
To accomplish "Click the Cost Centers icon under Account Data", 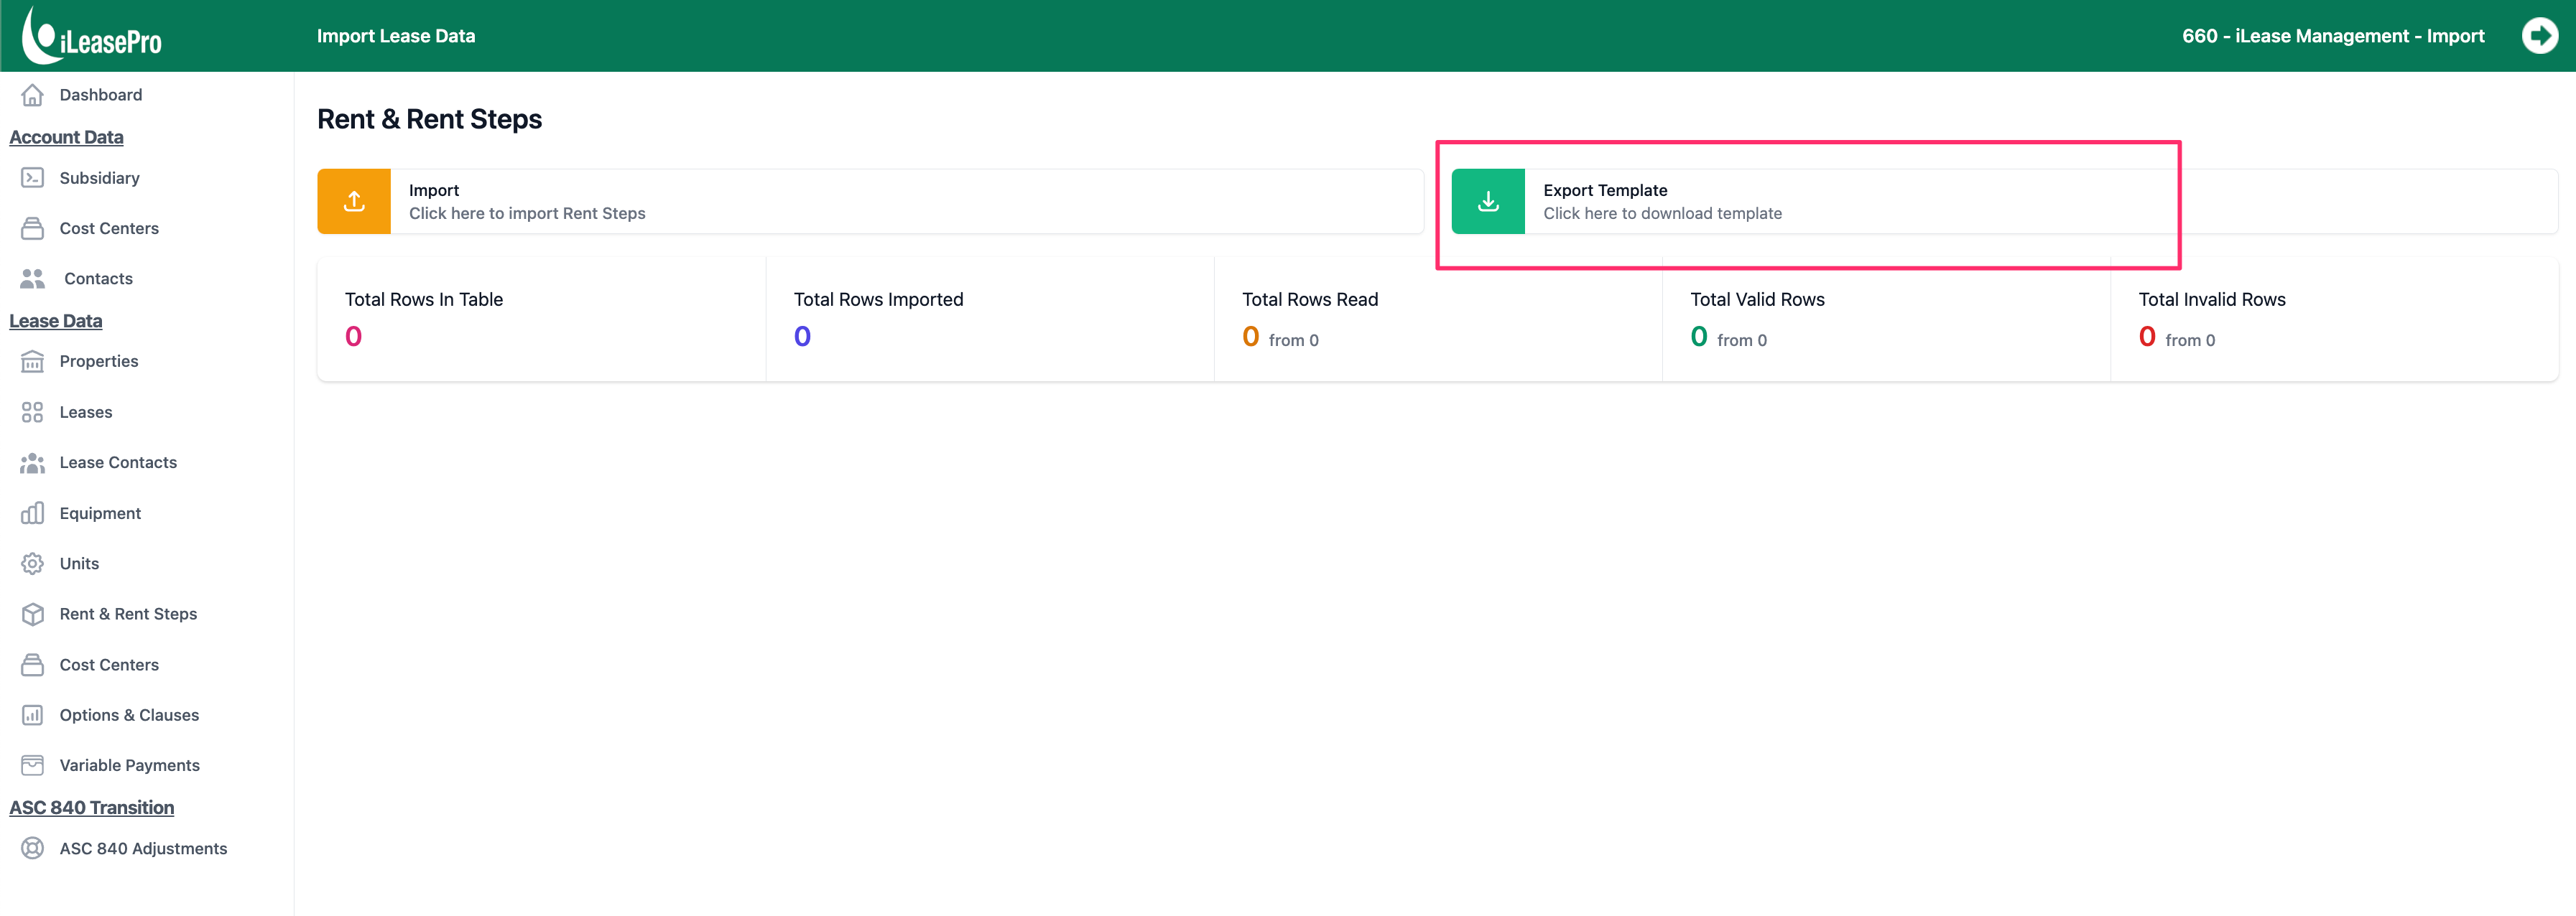I will point(32,229).
